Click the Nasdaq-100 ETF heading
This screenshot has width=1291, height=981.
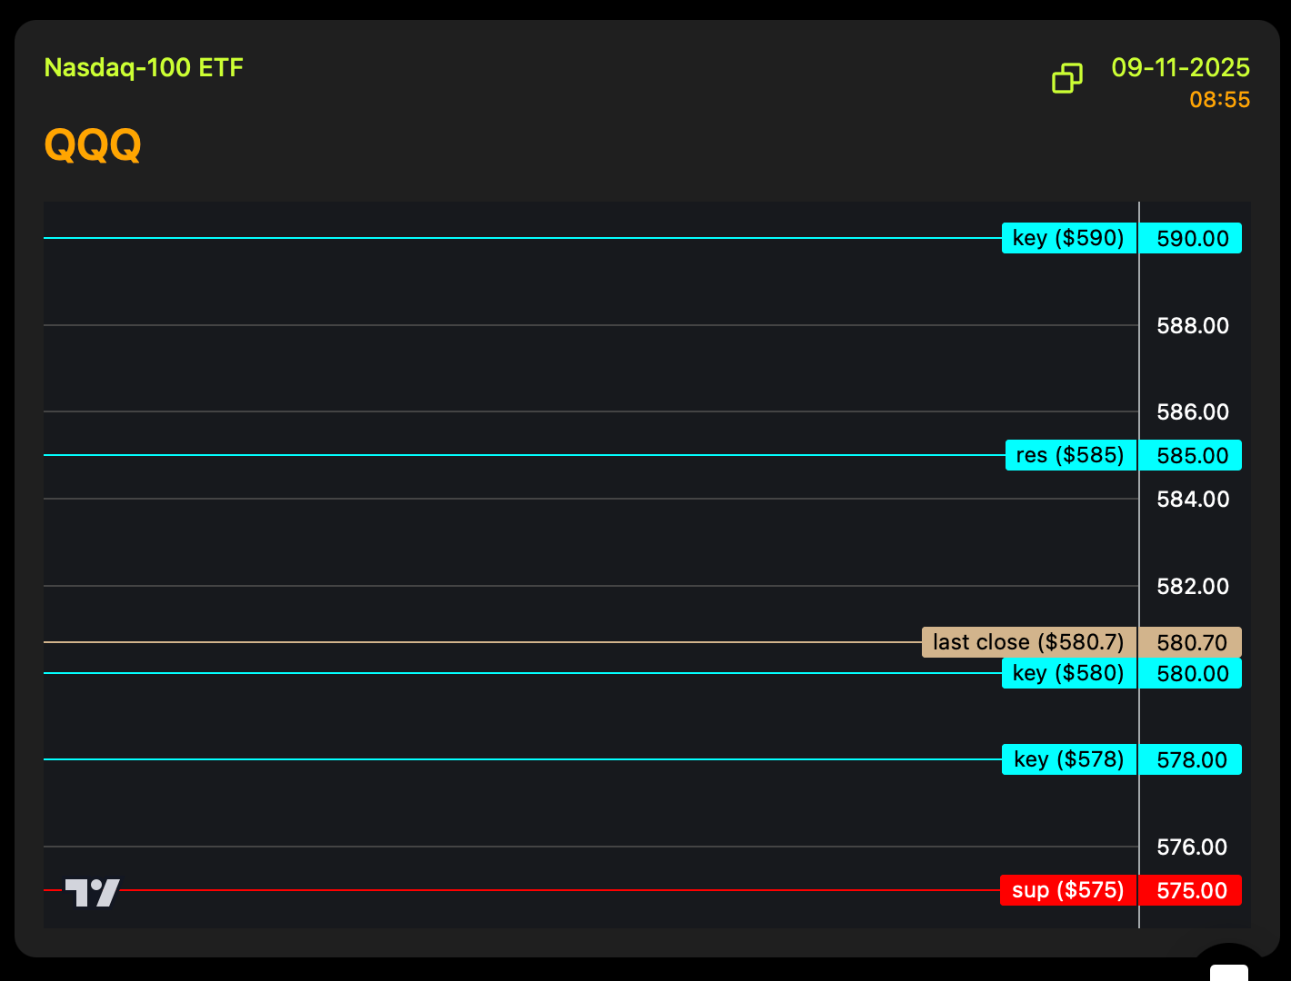click(x=144, y=68)
